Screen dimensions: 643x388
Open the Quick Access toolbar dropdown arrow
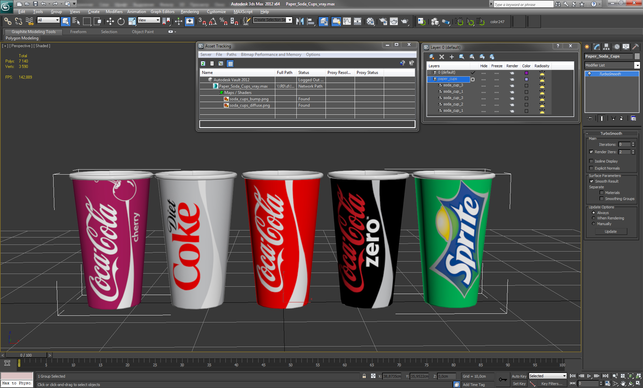pos(74,4)
